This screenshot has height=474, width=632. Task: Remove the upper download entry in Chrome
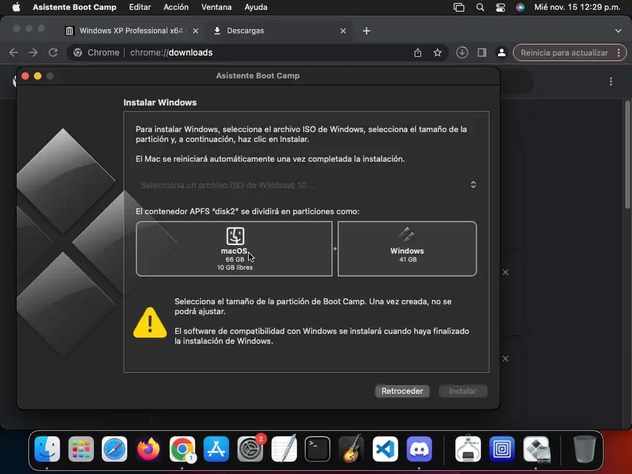(x=505, y=272)
